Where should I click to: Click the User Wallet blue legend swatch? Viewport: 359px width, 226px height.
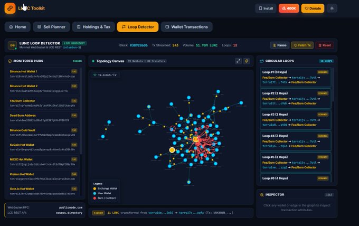pyautogui.click(x=95, y=193)
